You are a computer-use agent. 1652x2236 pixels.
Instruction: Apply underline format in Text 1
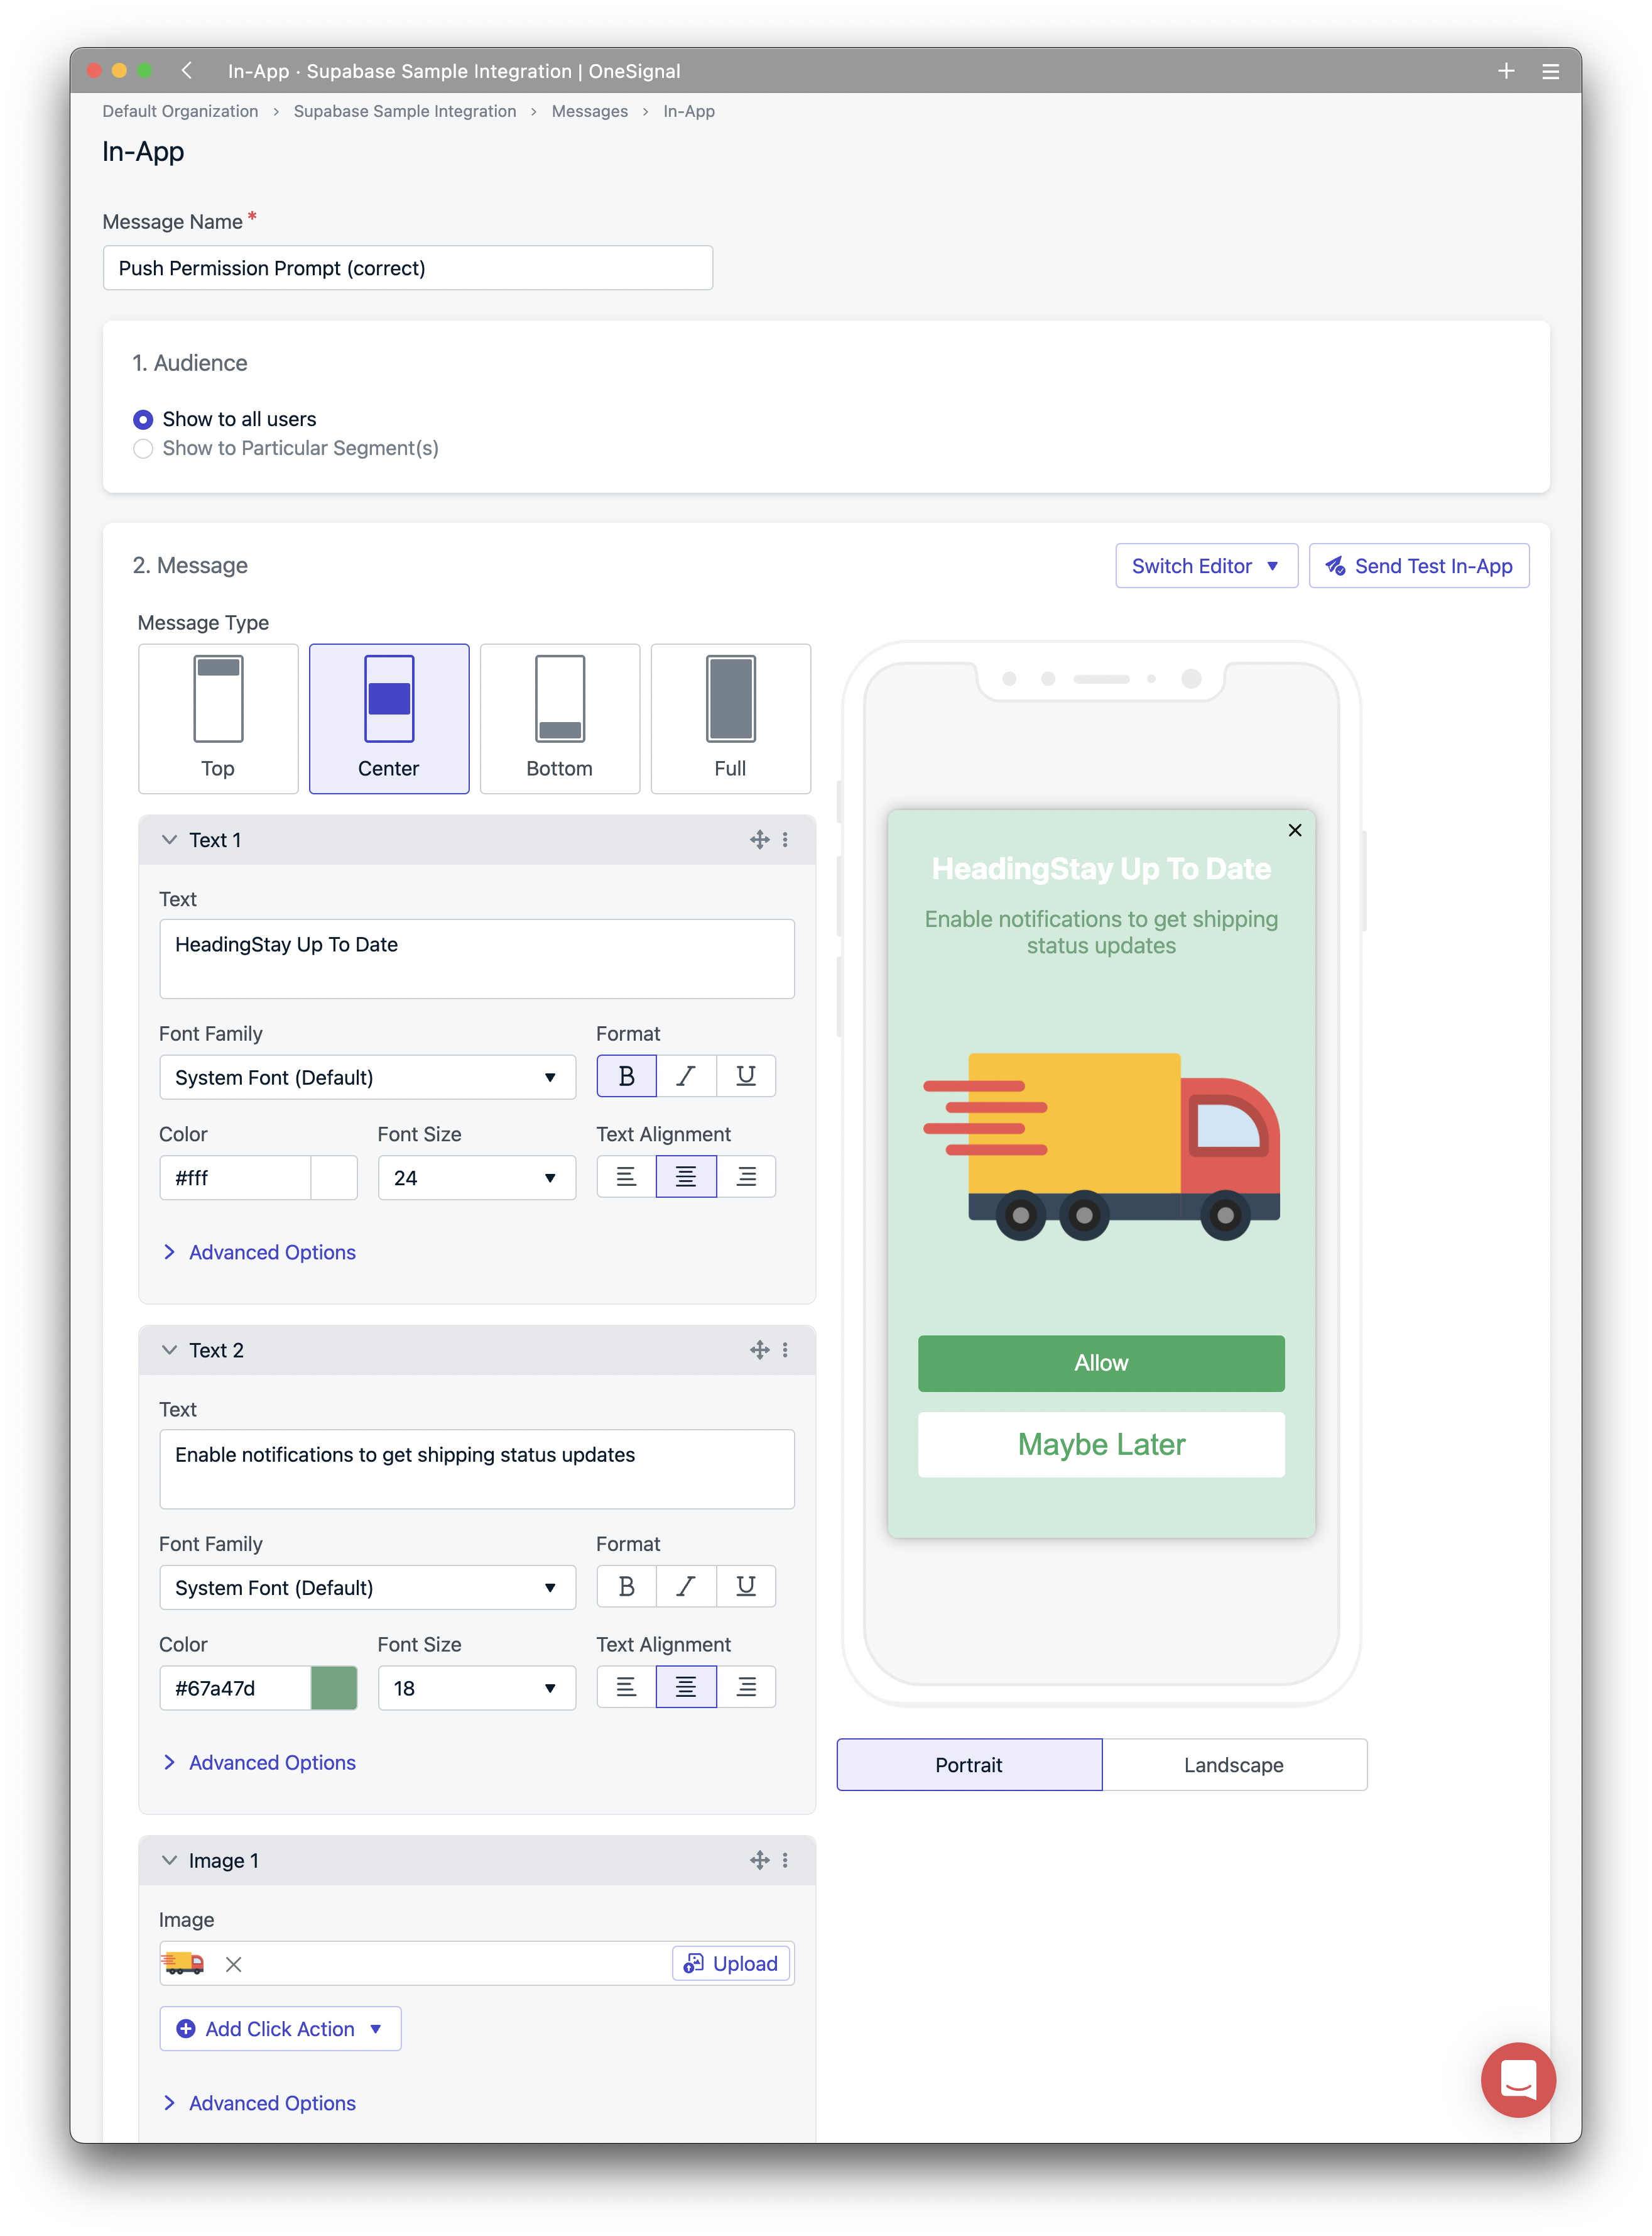(x=746, y=1077)
